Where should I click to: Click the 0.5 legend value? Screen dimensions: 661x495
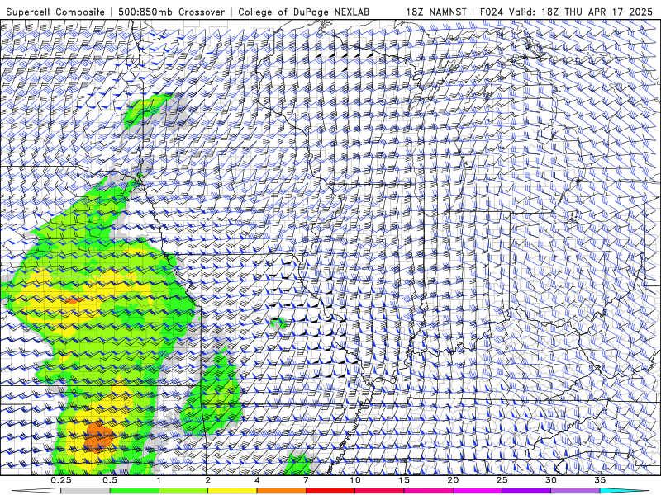click(110, 480)
